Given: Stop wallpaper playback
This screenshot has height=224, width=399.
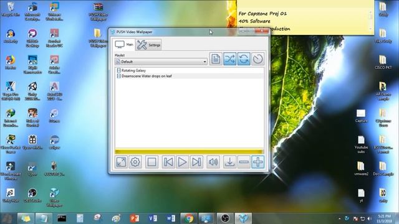Looking at the screenshot, I should click(x=152, y=162).
